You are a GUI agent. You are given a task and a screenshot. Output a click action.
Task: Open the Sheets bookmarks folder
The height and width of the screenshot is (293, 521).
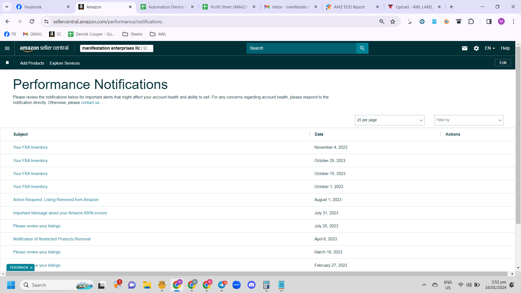click(x=132, y=34)
